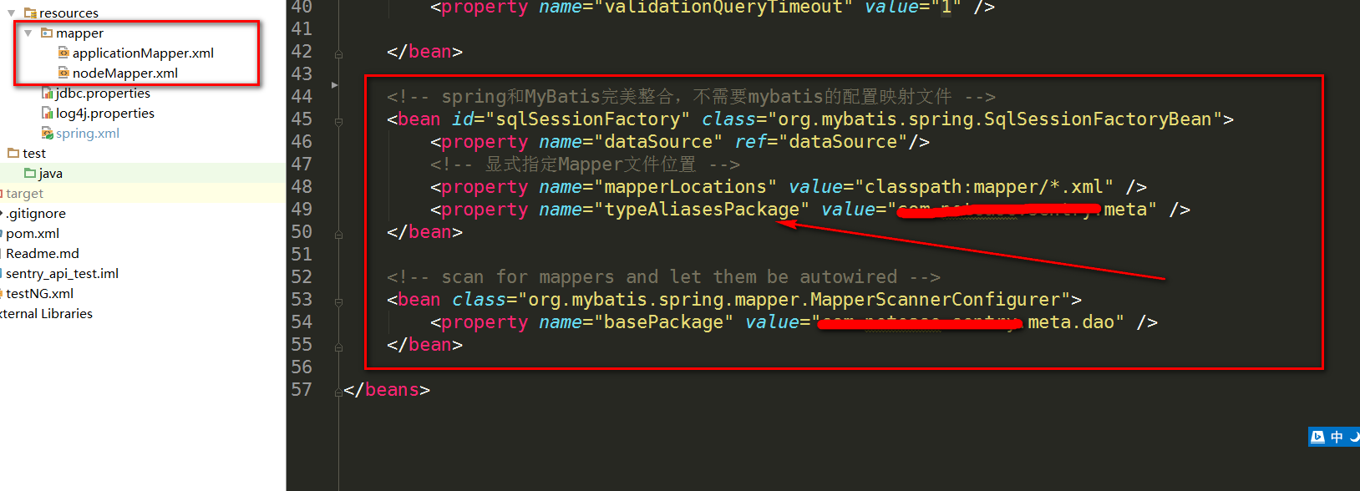Click the nodeMapper.xml file icon

click(x=63, y=73)
